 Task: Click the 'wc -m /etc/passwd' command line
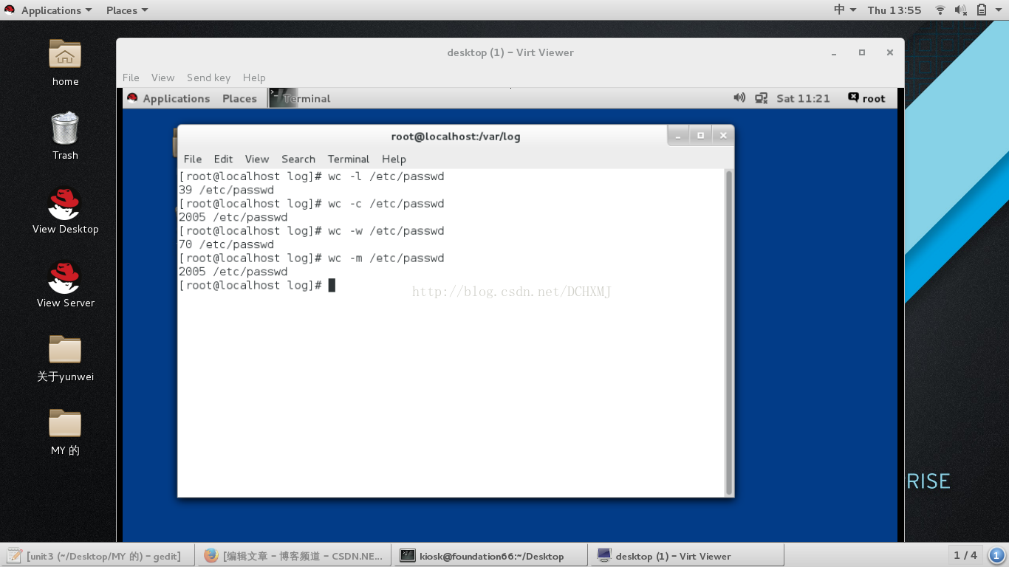[x=386, y=258]
